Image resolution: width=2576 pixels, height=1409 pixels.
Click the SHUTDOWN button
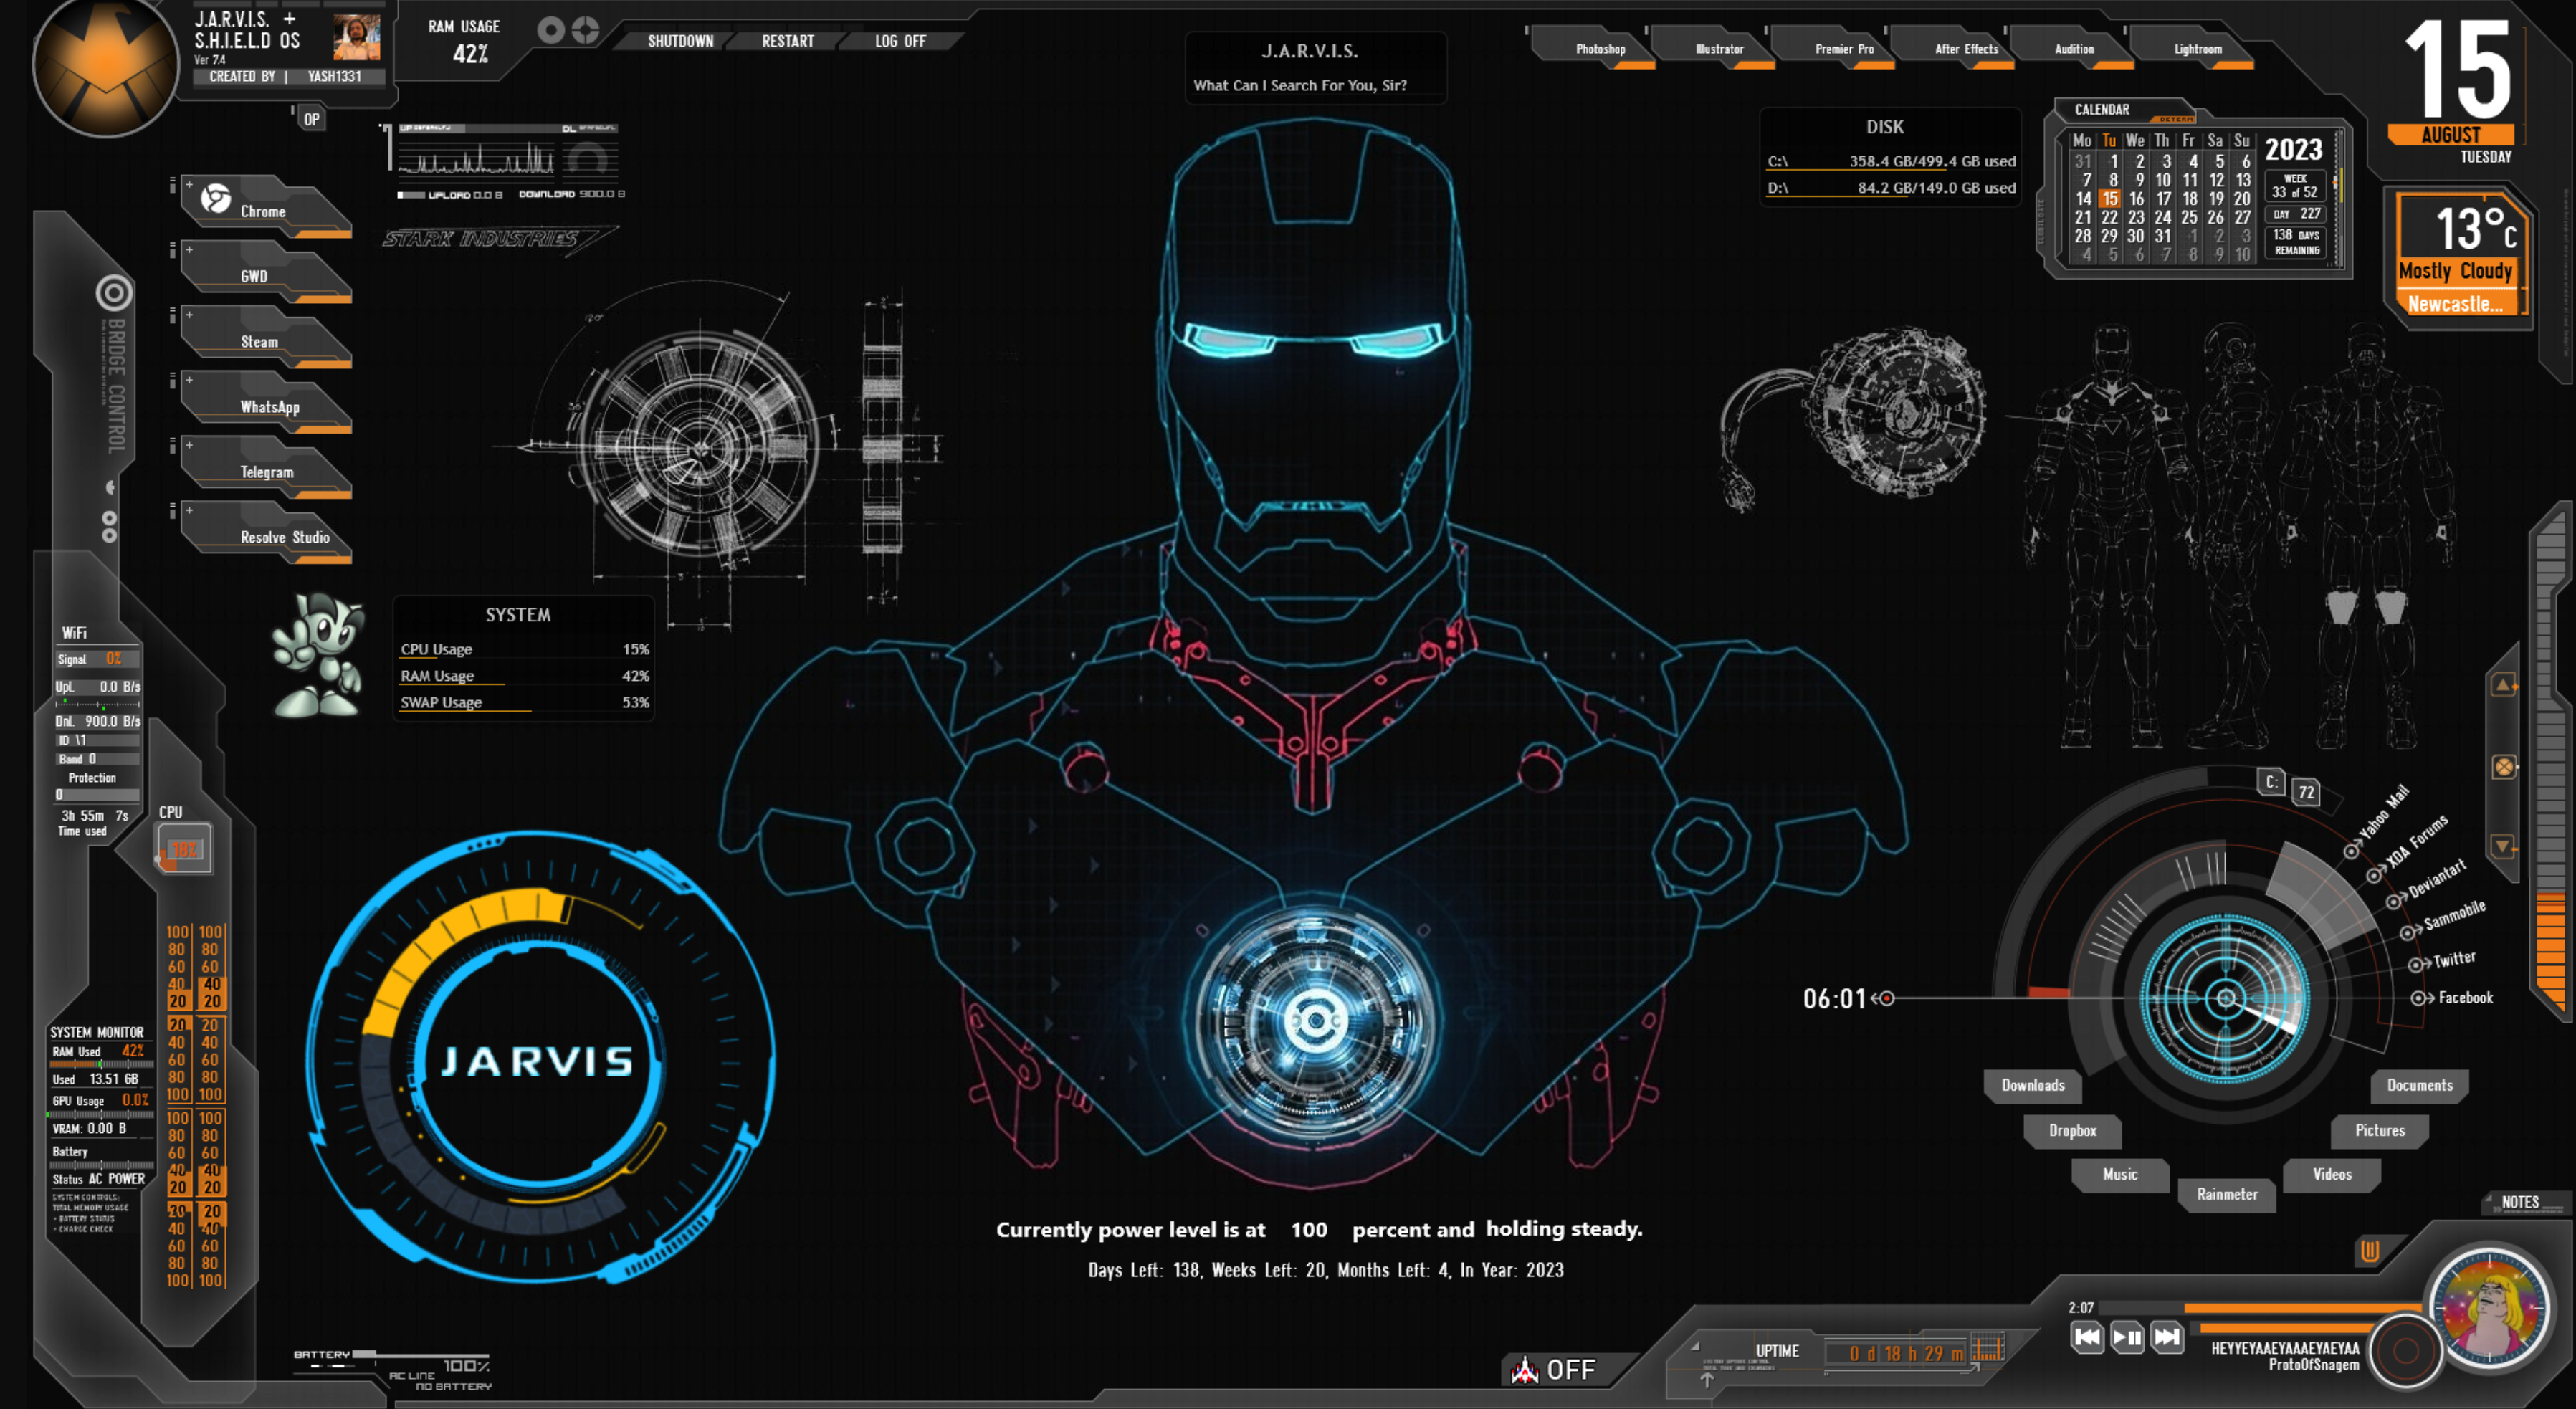[x=680, y=41]
